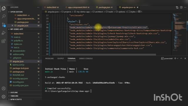Focus the terminal prompt input
188x106 pixels.
[91, 91]
